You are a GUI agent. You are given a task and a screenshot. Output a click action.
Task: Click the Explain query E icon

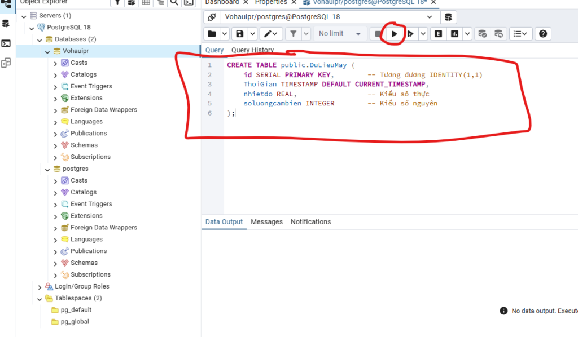[x=438, y=34]
